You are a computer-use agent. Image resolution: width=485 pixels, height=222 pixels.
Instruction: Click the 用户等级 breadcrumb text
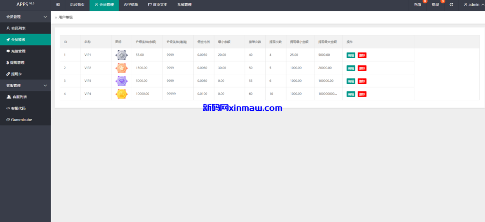click(x=65, y=18)
